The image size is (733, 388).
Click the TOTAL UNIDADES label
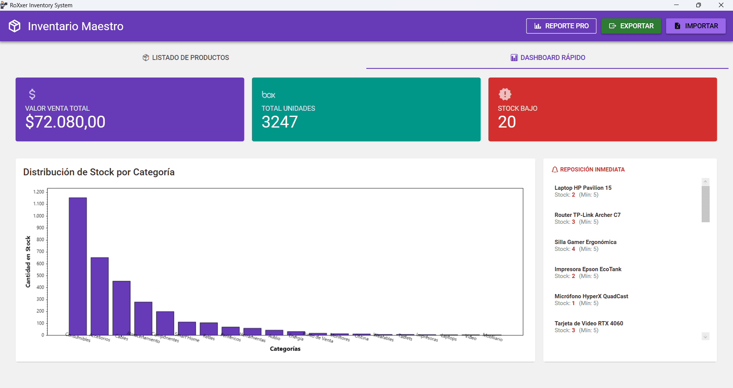click(288, 108)
